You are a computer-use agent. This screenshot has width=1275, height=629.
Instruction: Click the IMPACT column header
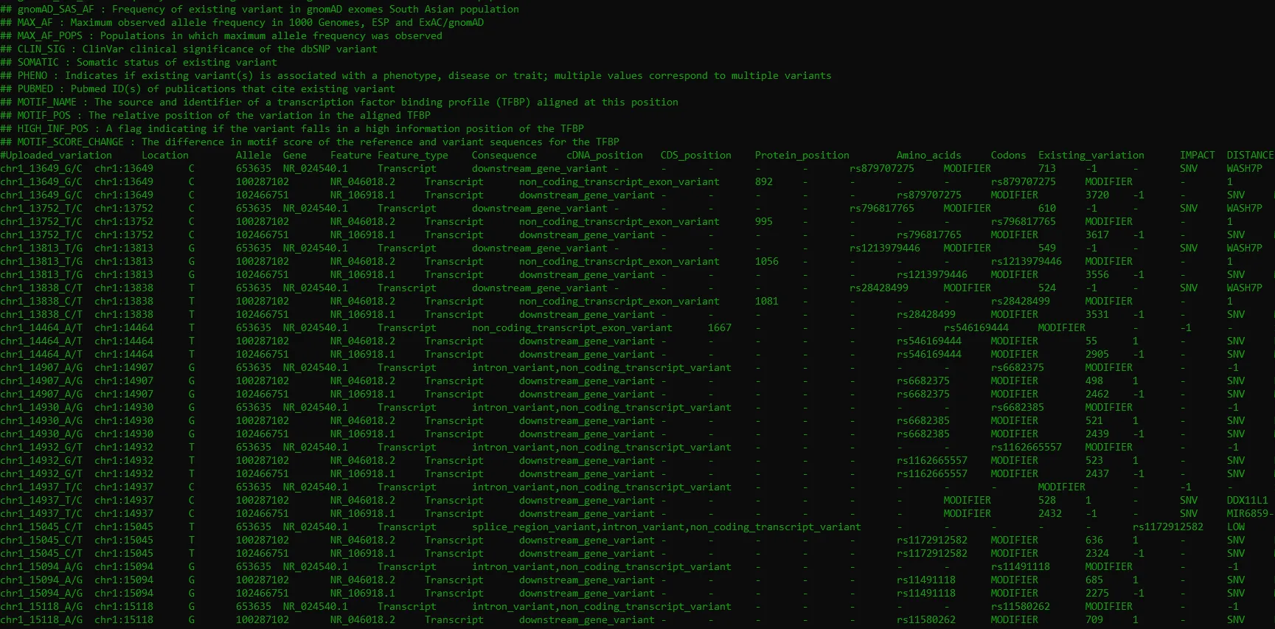point(1198,156)
